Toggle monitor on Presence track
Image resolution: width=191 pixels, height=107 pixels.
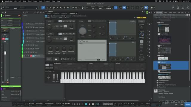pyautogui.click(x=33, y=56)
